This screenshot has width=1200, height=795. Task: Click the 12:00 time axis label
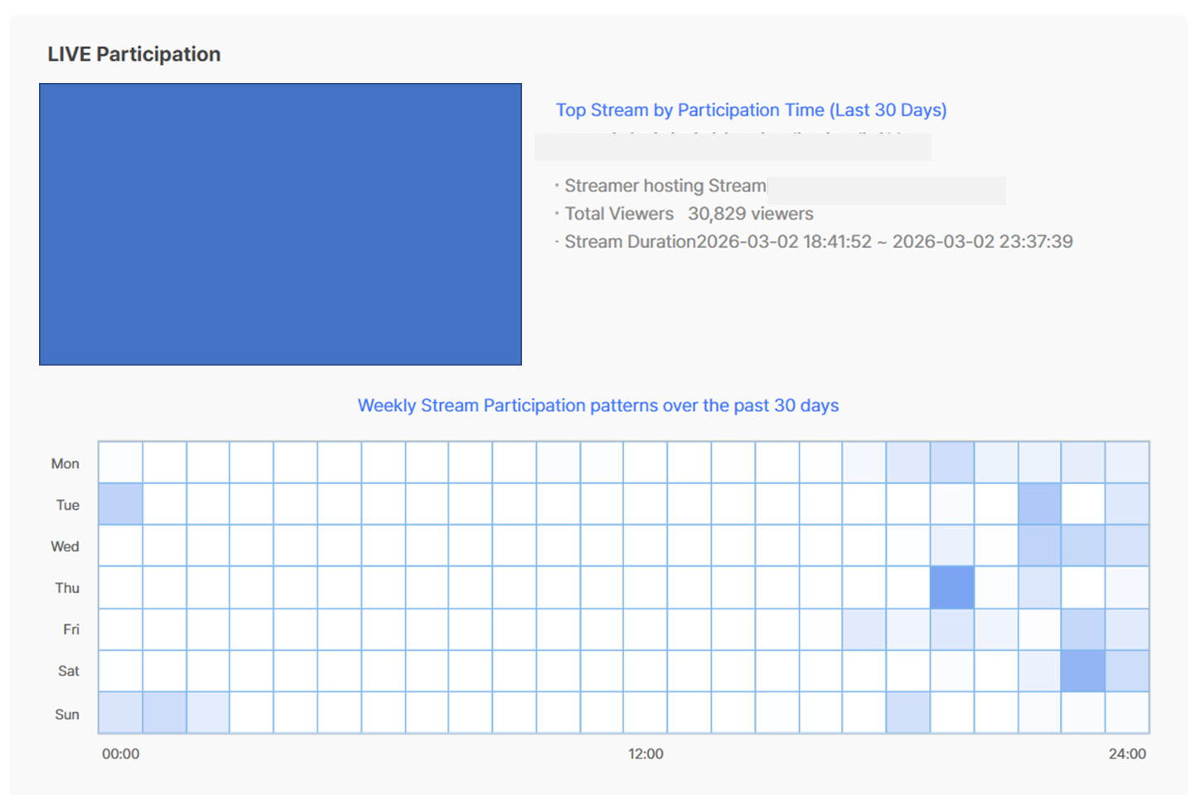tap(646, 754)
